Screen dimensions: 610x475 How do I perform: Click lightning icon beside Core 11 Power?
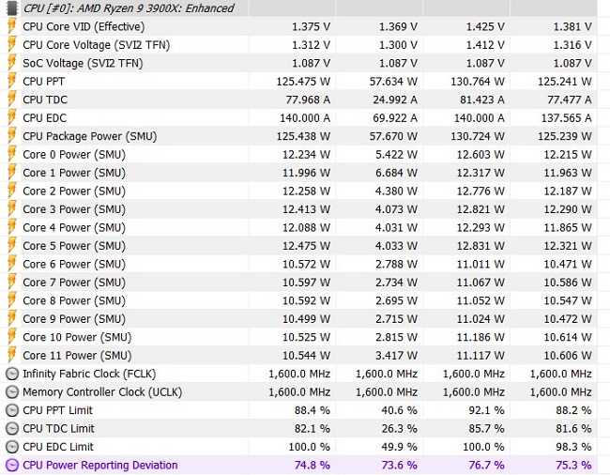point(12,356)
